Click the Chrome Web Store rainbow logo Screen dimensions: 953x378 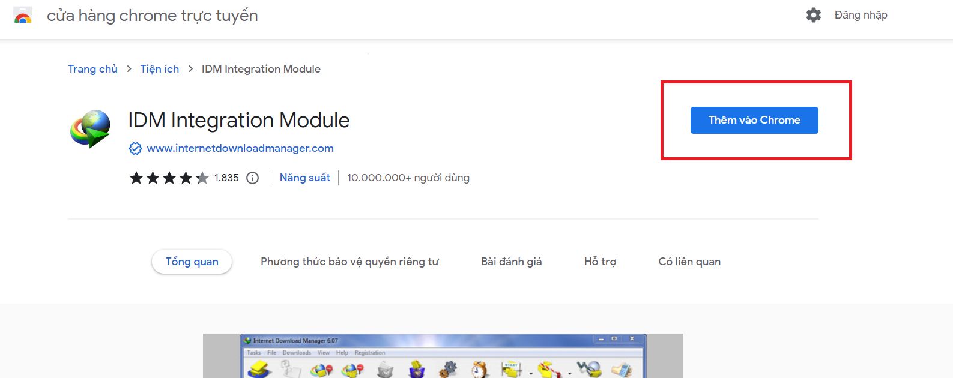tap(23, 15)
